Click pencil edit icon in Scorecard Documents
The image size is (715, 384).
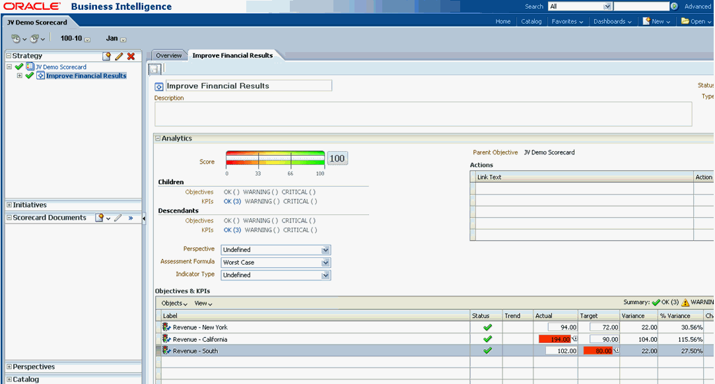point(118,218)
